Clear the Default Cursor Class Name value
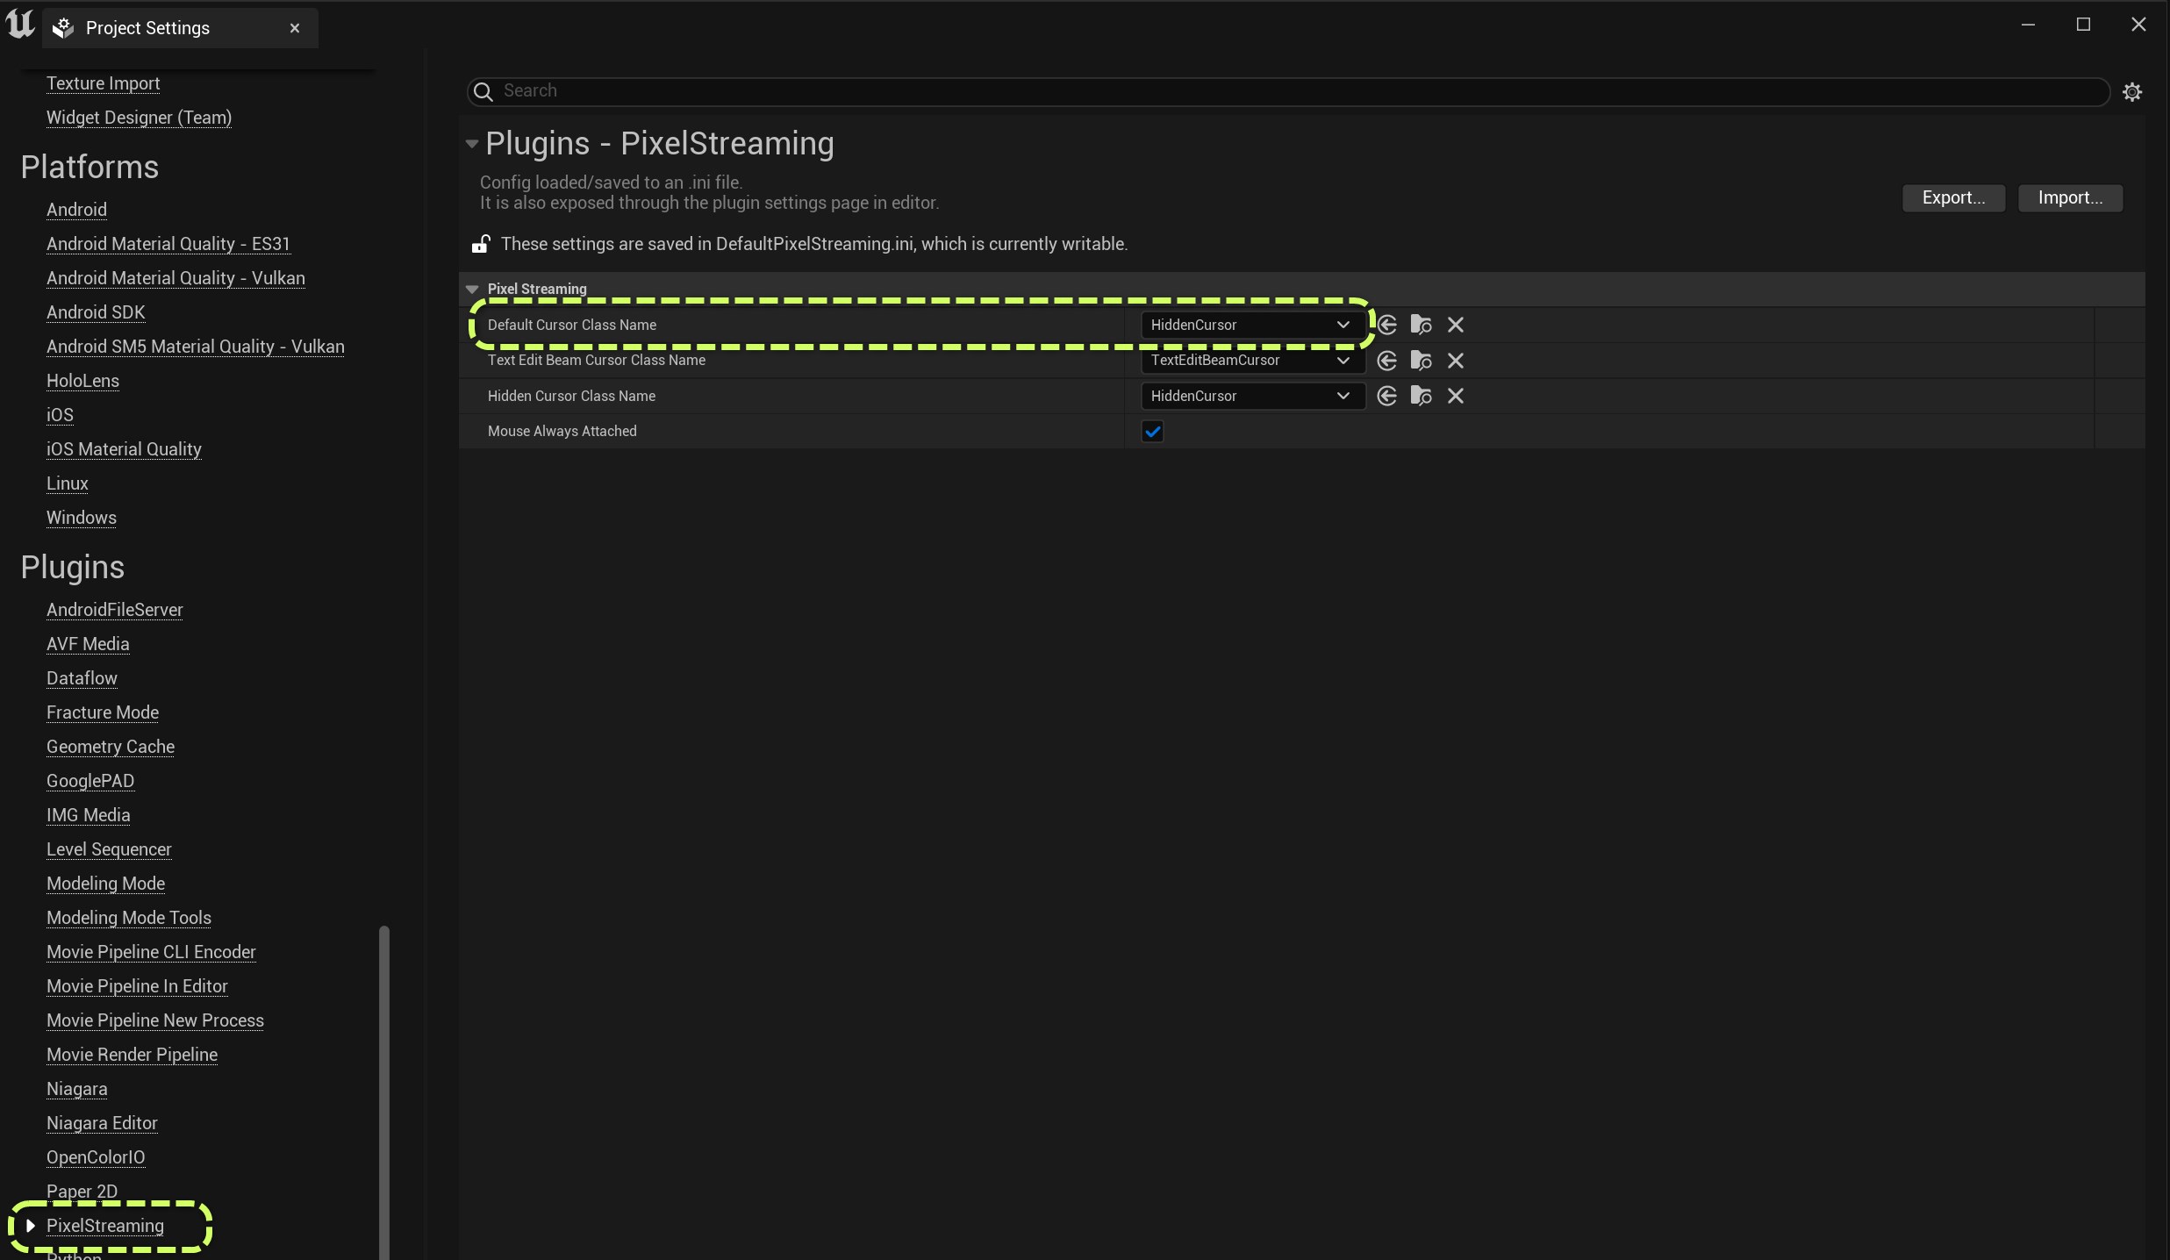The width and height of the screenshot is (2170, 1260). coord(1455,325)
